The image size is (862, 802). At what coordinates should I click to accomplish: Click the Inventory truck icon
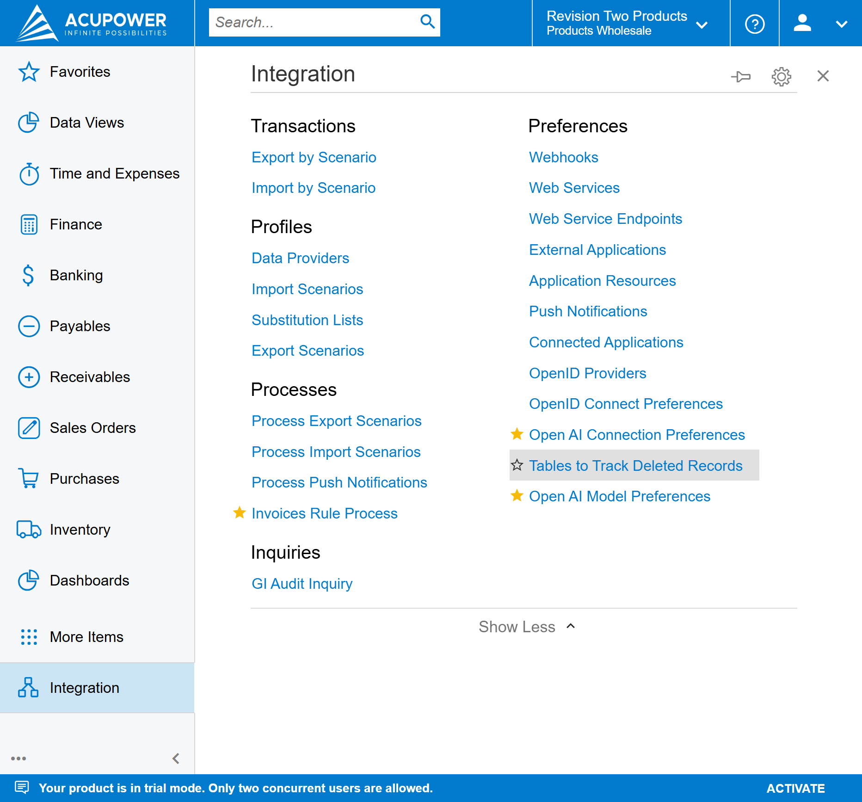(x=29, y=530)
